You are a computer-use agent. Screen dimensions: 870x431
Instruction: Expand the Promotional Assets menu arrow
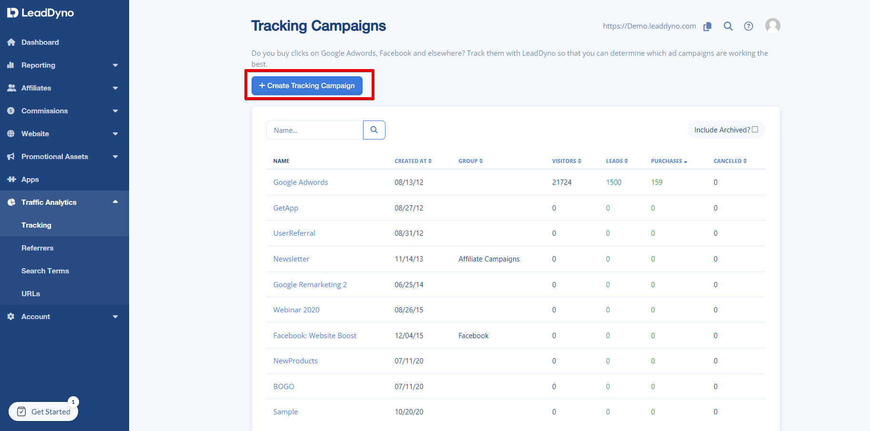tap(115, 157)
